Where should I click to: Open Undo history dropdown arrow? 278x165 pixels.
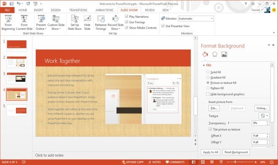[22, 4]
